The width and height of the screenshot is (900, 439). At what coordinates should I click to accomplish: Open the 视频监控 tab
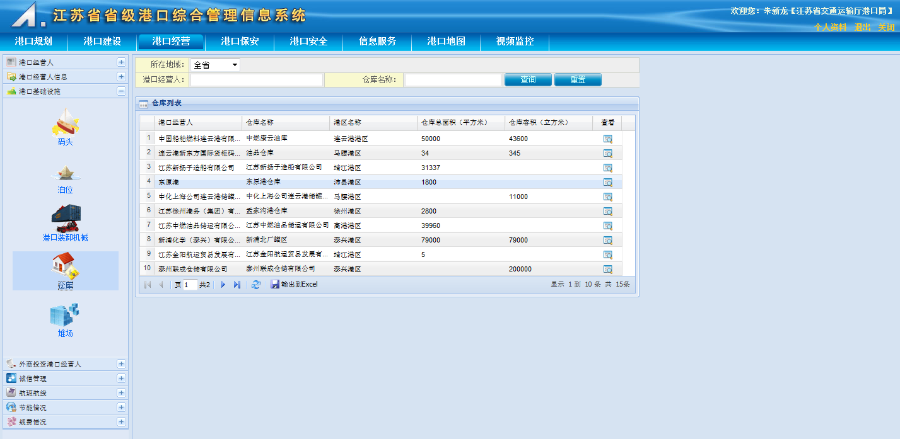tap(515, 42)
